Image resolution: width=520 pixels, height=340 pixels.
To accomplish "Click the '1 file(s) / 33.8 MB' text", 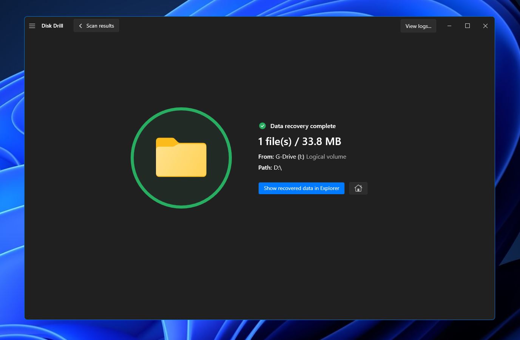I will click(299, 141).
